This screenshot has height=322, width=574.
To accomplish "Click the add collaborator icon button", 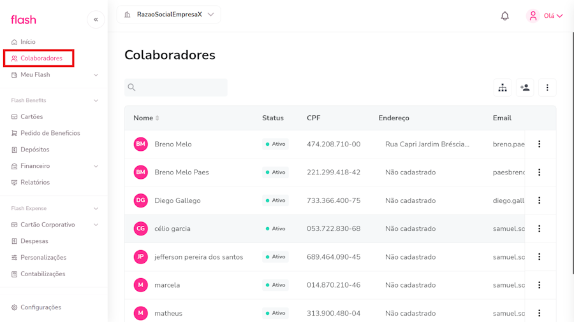I will point(525,88).
